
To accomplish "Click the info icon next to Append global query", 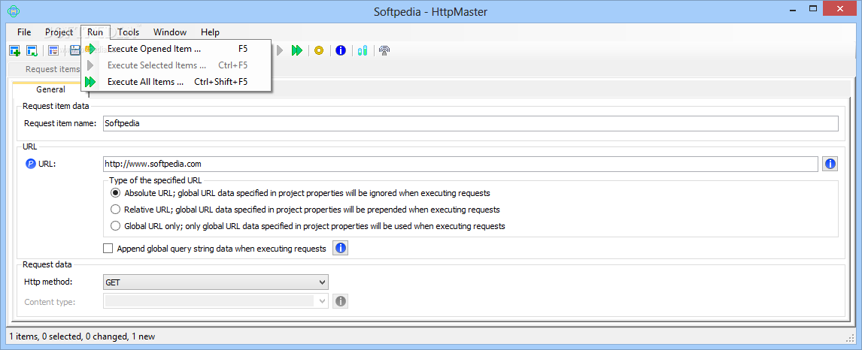I will coord(340,249).
